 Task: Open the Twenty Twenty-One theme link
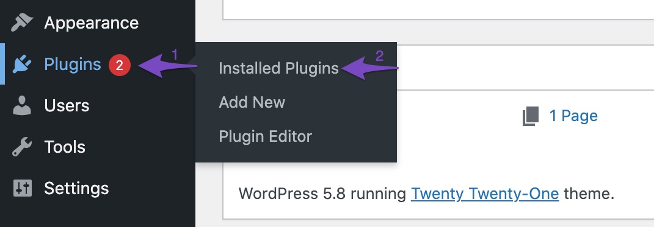tap(485, 194)
